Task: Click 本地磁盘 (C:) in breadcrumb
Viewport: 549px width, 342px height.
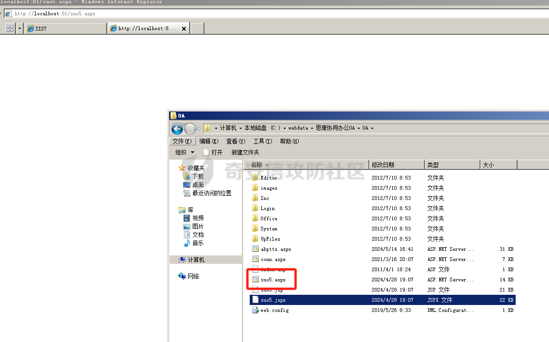Action: (262, 128)
